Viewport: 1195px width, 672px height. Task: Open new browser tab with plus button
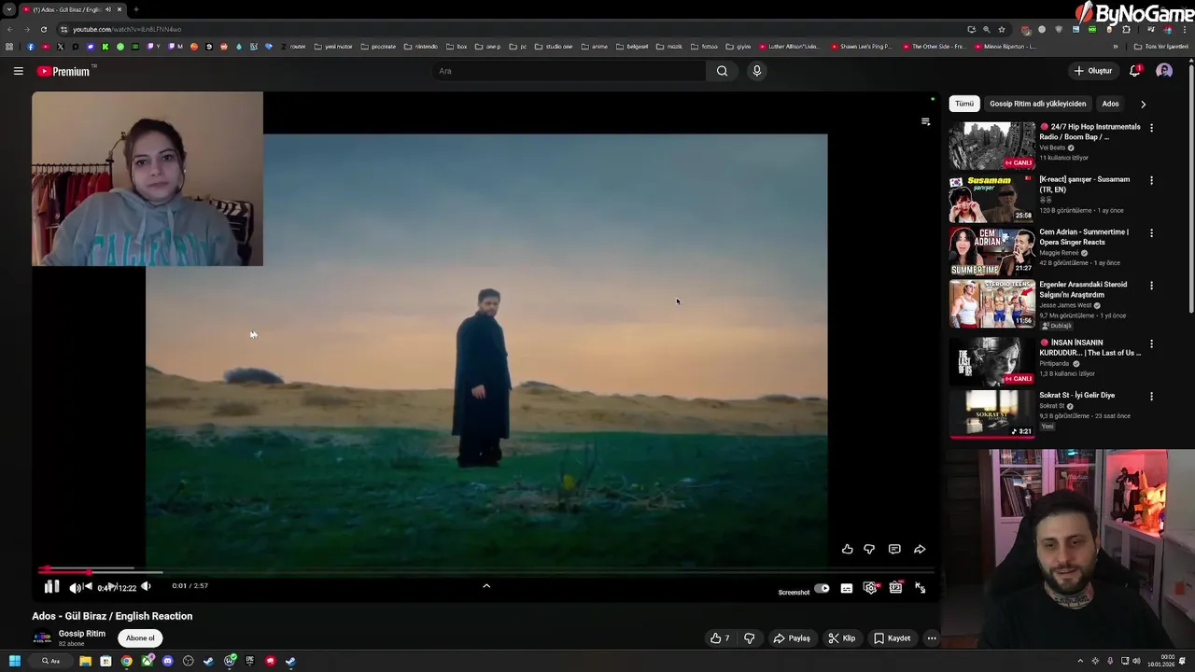pos(136,9)
